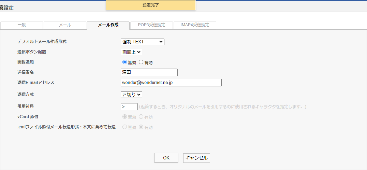This screenshot has height=170, width=367.
Task: Expand the 送信ボタン配置 dropdown
Action: click(x=131, y=52)
